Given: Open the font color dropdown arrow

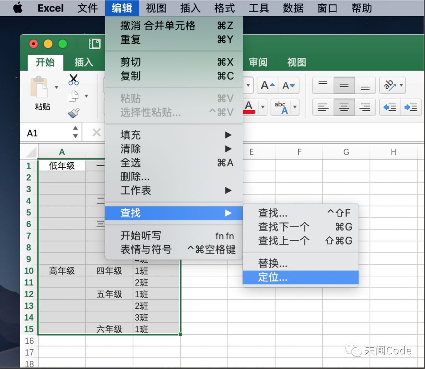Looking at the screenshot, I should [262, 107].
